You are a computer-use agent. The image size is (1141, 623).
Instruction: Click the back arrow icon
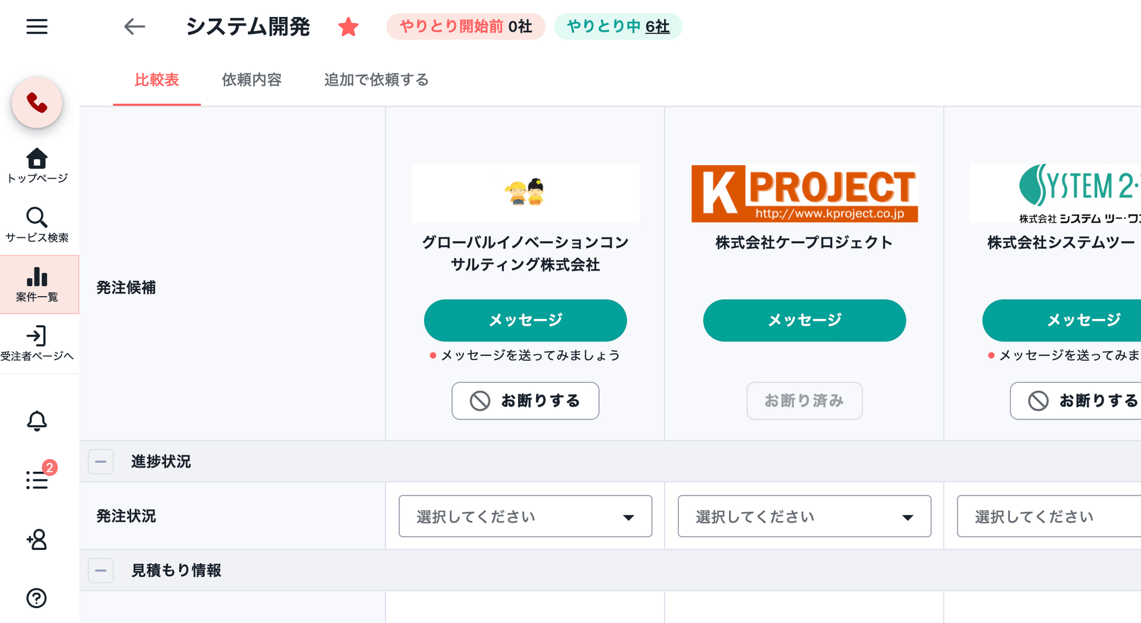coord(135,26)
